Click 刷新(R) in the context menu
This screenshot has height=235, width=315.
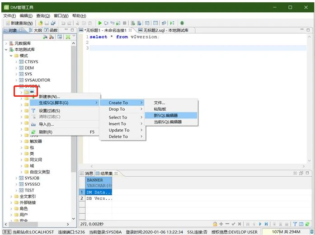46,132
